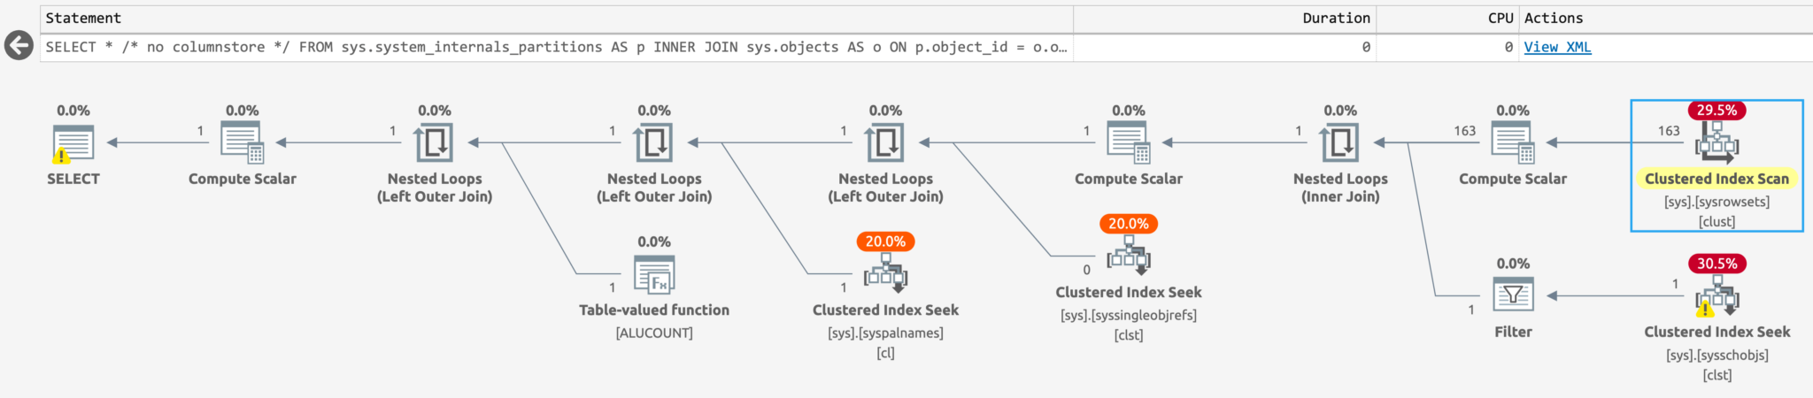Click the 29.5% cost badge

[x=1717, y=111]
